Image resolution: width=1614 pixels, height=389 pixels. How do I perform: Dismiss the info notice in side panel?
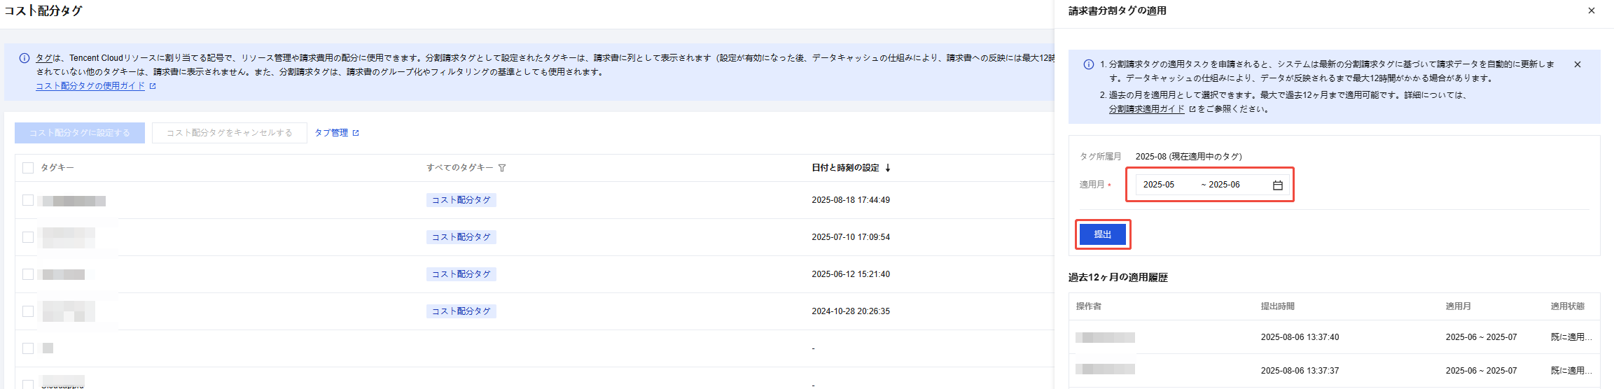[1578, 64]
